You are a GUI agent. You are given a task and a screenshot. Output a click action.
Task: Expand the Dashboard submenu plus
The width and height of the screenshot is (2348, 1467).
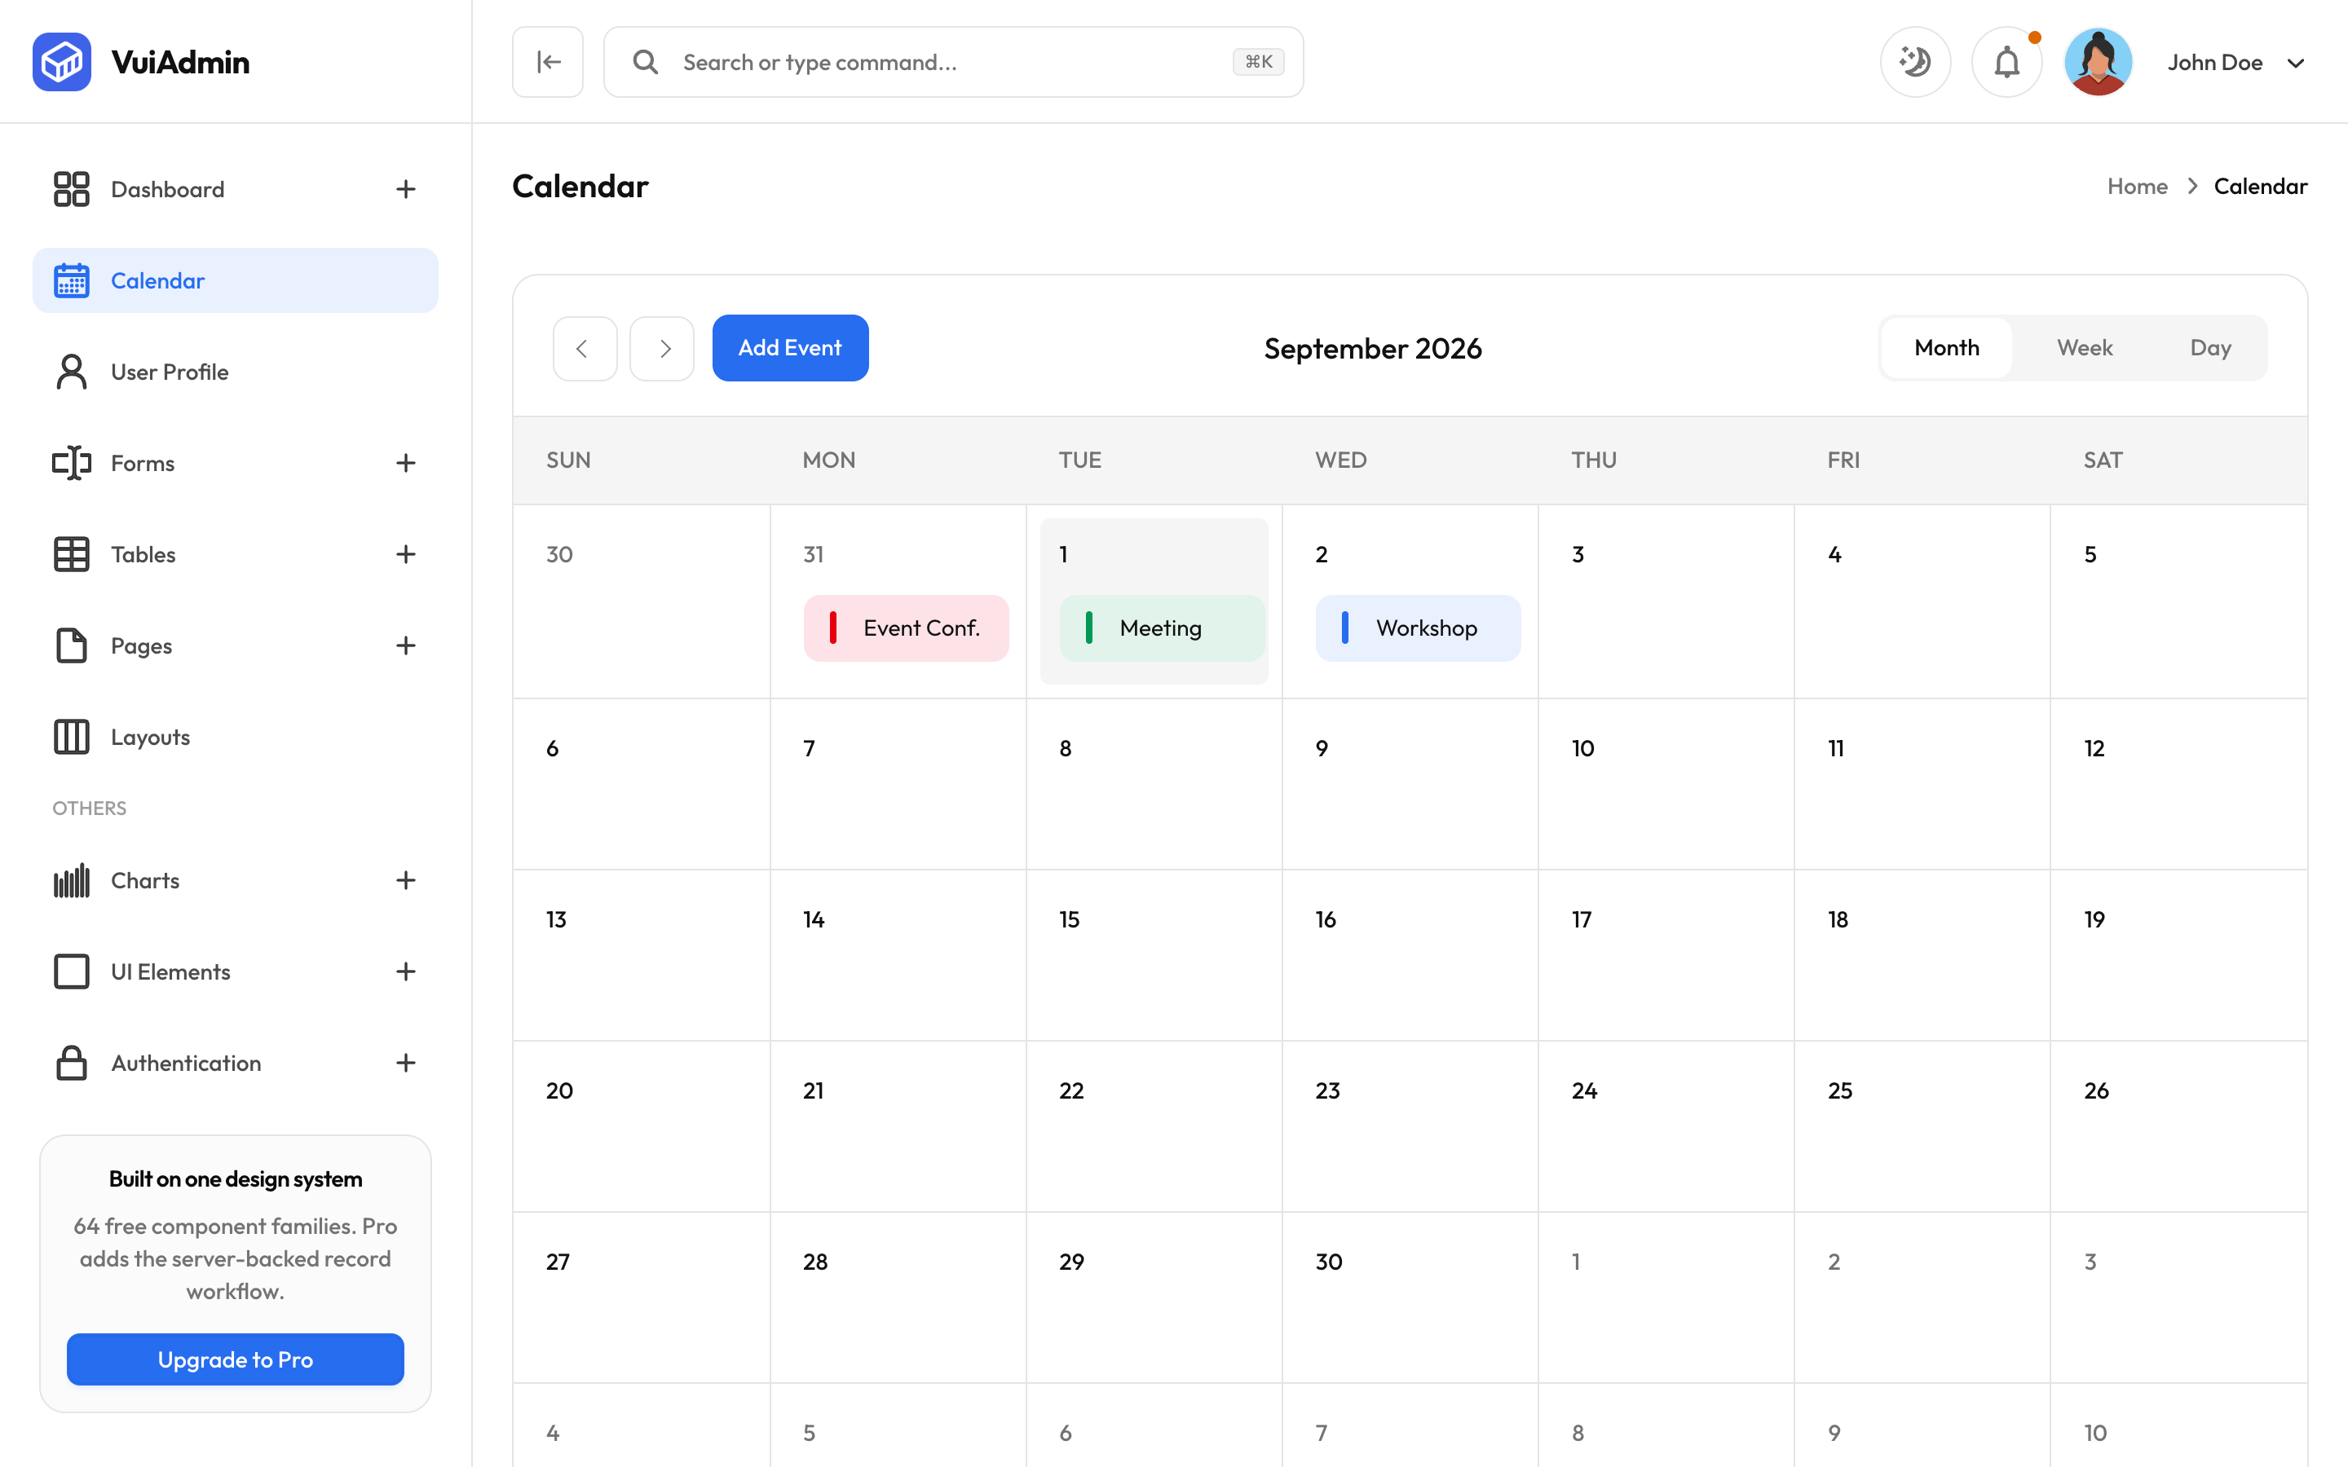click(405, 189)
